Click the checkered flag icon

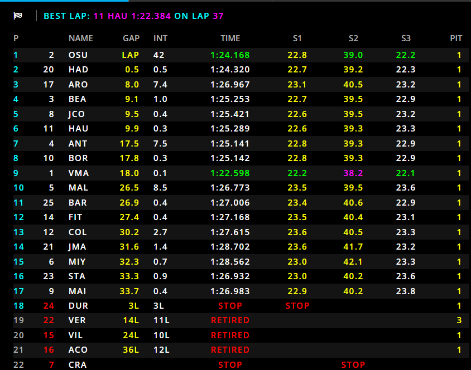[x=18, y=16]
